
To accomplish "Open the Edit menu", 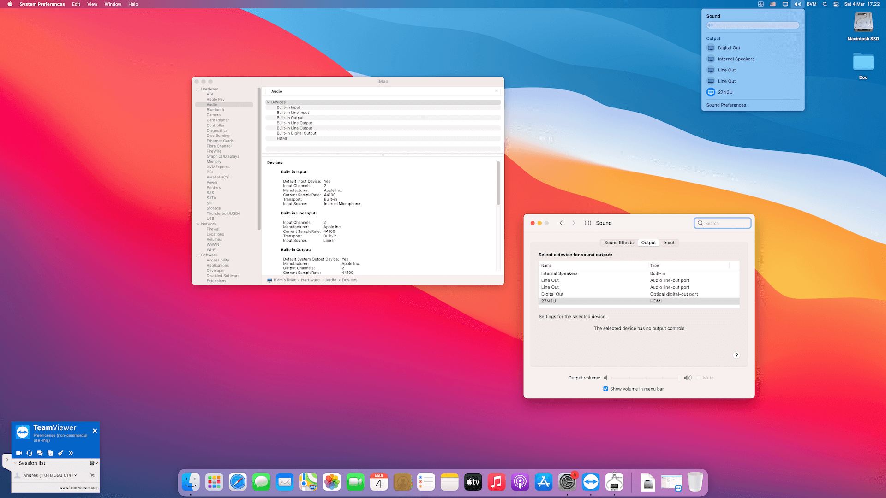I will click(76, 4).
